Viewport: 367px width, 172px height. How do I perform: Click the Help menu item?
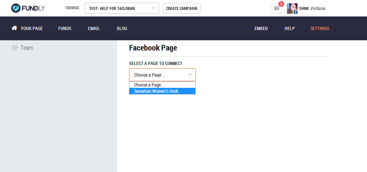(290, 28)
